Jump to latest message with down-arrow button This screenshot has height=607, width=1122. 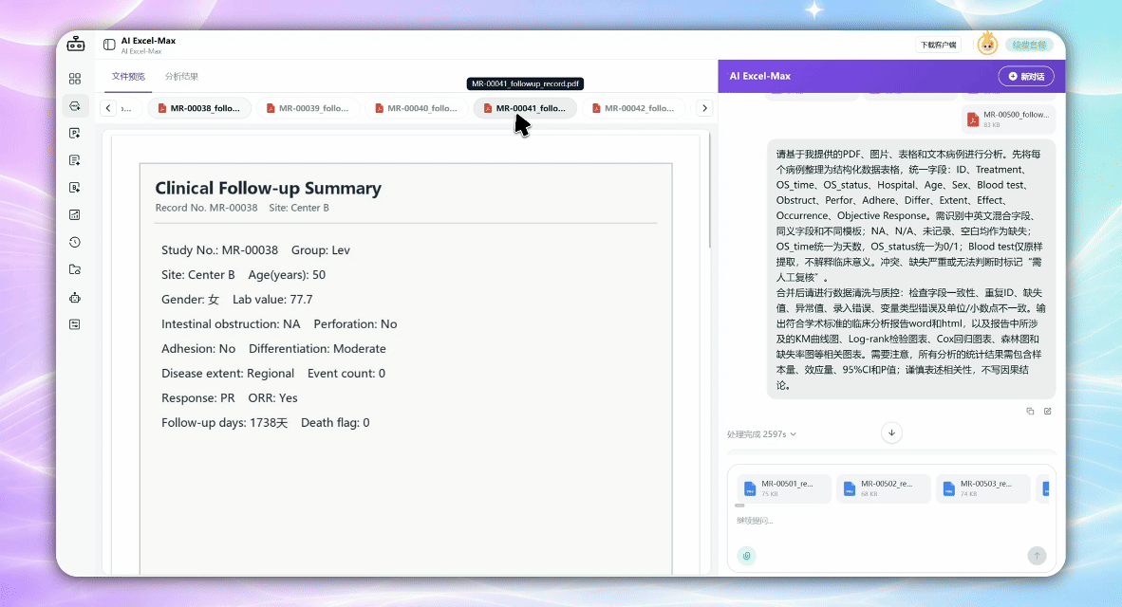point(891,432)
